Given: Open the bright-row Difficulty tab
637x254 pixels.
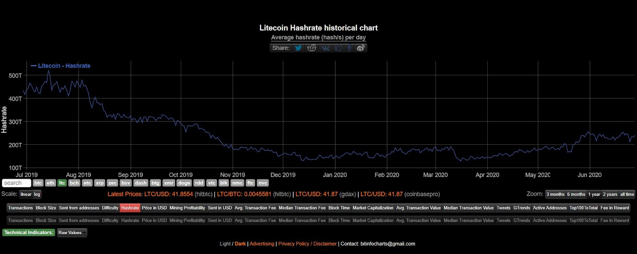Looking at the screenshot, I should (x=110, y=208).
